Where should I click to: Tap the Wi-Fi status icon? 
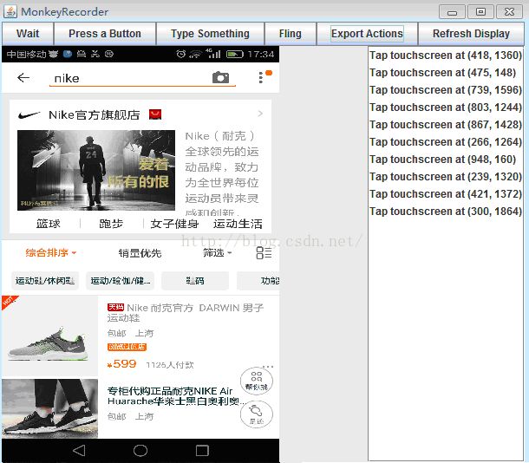point(195,54)
